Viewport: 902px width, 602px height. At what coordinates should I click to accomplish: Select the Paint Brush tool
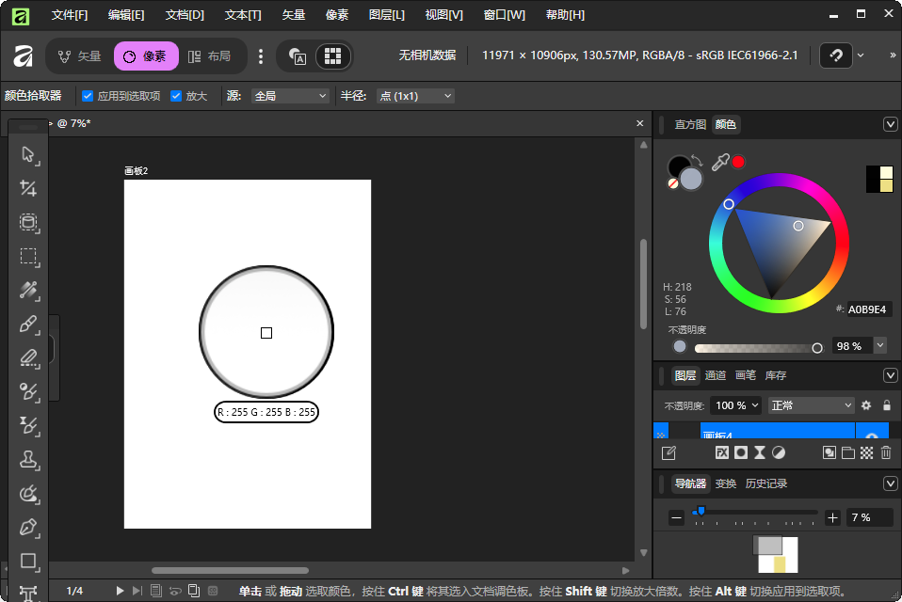point(28,324)
